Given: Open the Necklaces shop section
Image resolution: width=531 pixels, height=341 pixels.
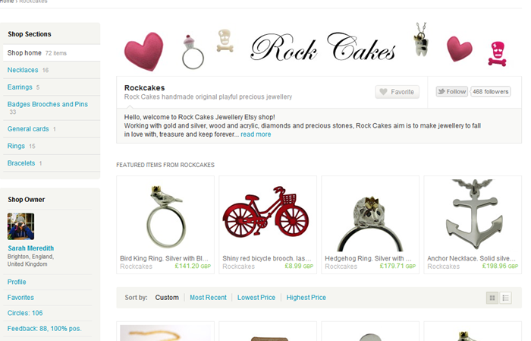Looking at the screenshot, I should tap(23, 70).
